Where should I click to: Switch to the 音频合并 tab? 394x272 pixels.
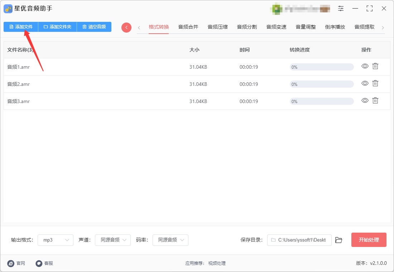[x=188, y=27]
